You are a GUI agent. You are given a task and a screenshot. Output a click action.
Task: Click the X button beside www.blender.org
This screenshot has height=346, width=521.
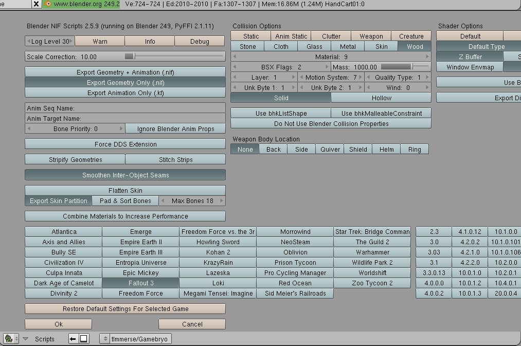tap(36, 4)
